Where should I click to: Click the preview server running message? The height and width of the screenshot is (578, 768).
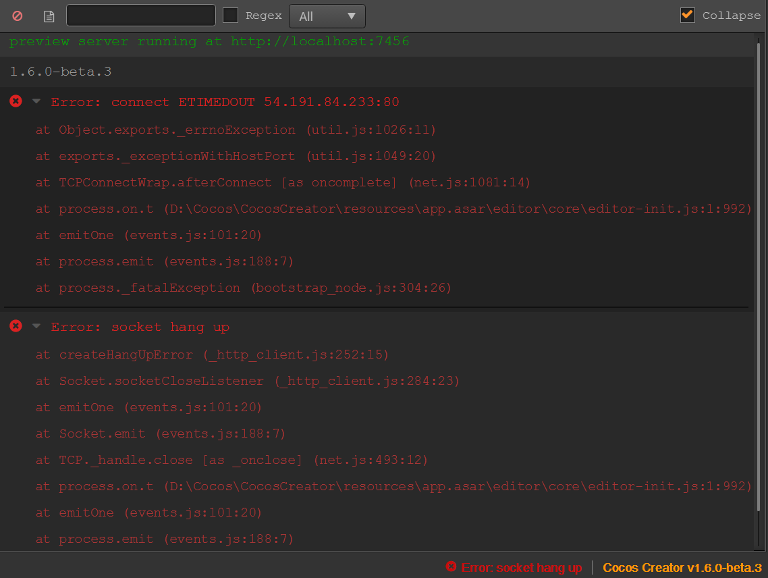[209, 42]
